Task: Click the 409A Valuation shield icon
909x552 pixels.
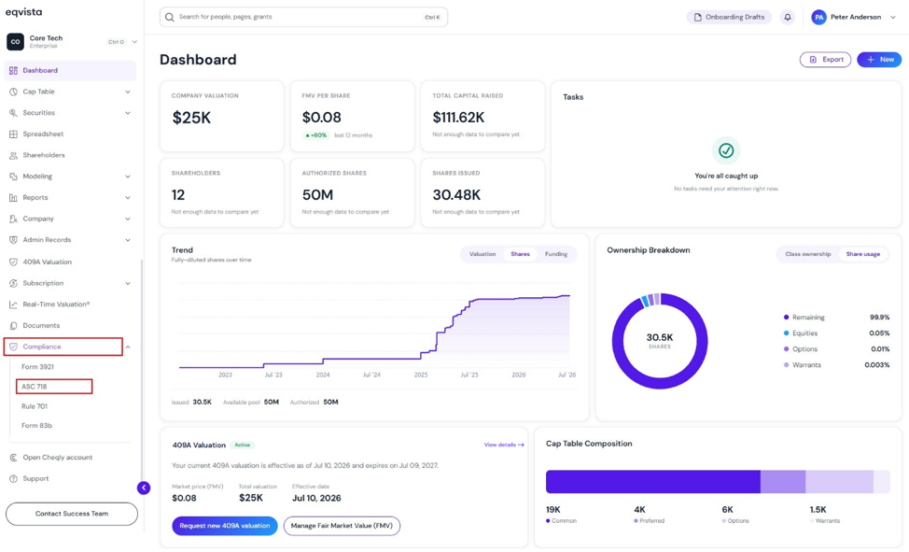Action: (13, 262)
